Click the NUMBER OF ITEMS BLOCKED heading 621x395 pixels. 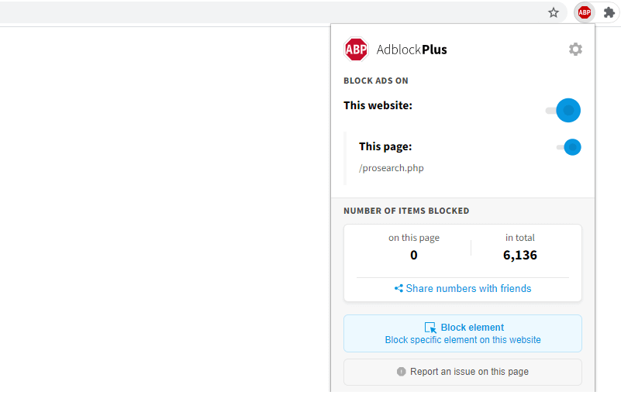click(x=406, y=211)
